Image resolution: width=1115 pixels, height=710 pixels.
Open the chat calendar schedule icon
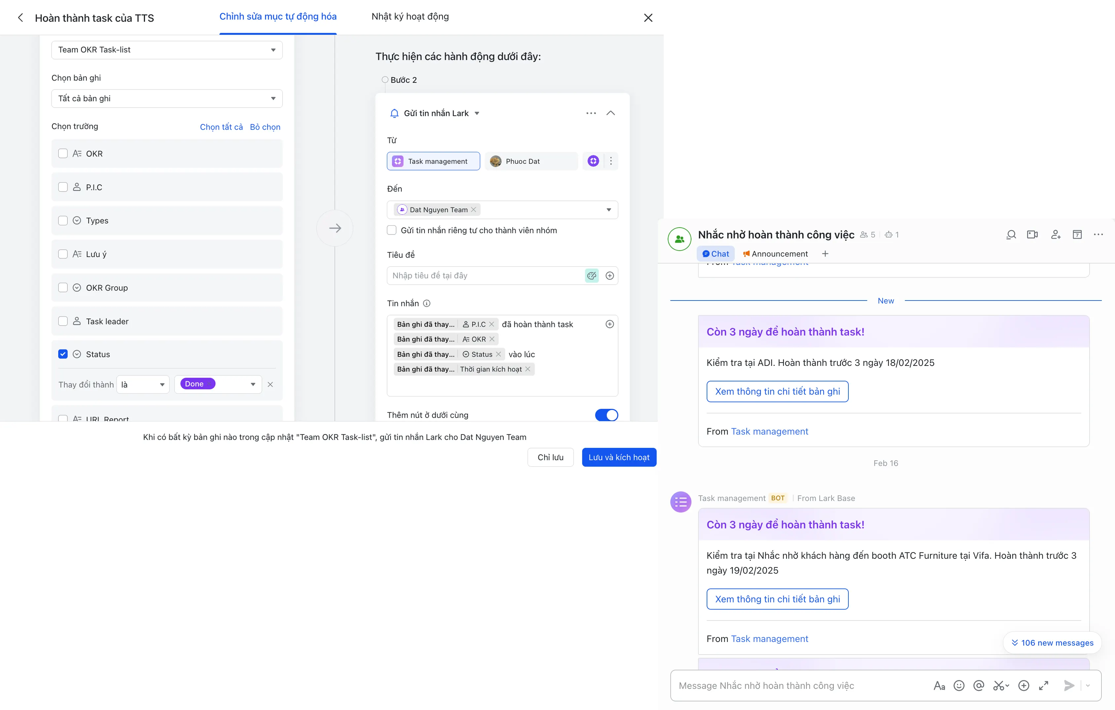click(1077, 235)
